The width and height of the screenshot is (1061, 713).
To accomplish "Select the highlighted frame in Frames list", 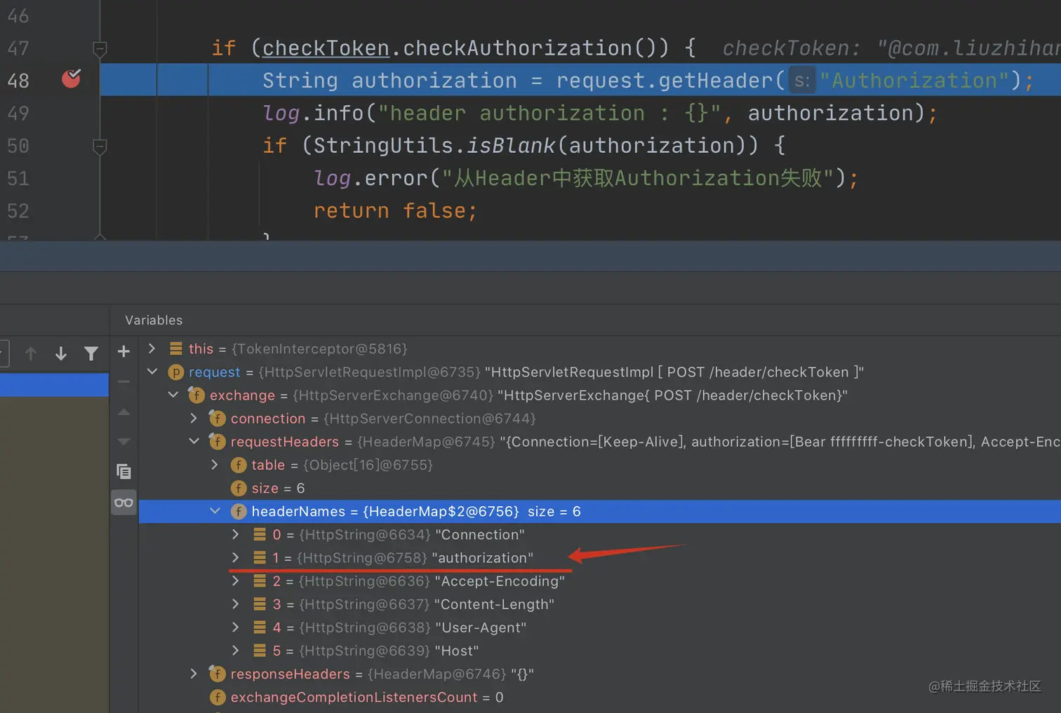I will click(54, 385).
